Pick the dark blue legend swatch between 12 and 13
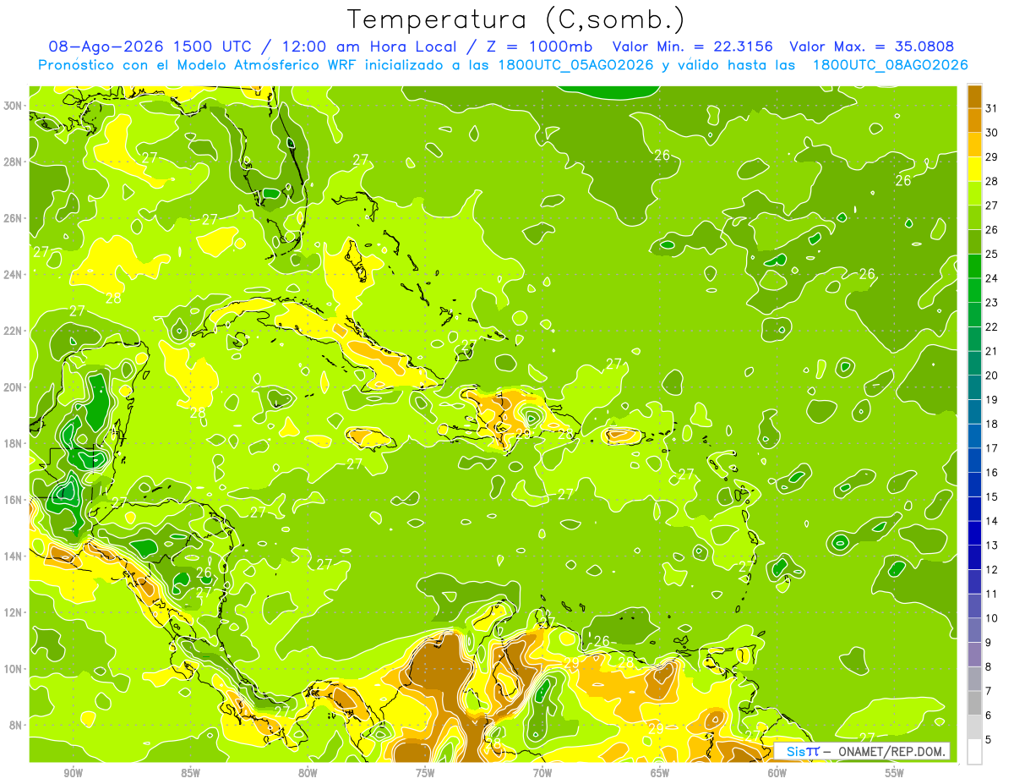This screenshot has width=1014, height=784. (x=974, y=557)
